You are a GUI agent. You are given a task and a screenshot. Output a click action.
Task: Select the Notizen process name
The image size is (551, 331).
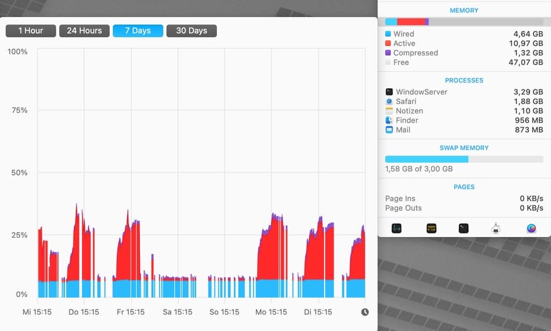click(409, 111)
